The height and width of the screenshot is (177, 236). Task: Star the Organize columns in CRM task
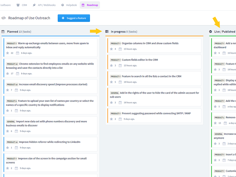tap(112, 49)
